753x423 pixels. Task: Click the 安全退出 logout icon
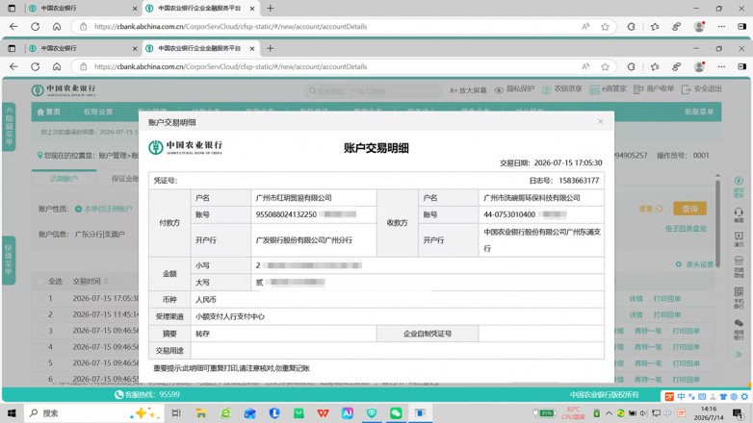coord(686,89)
